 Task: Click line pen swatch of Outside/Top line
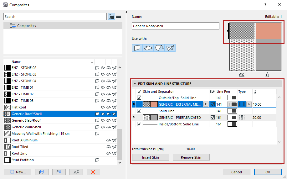point(232,98)
